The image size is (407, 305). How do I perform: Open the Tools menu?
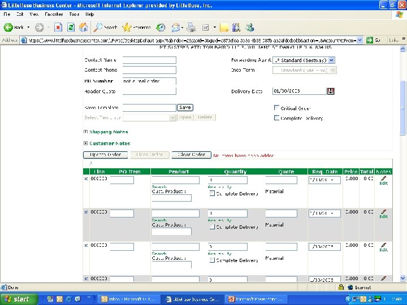[74, 14]
